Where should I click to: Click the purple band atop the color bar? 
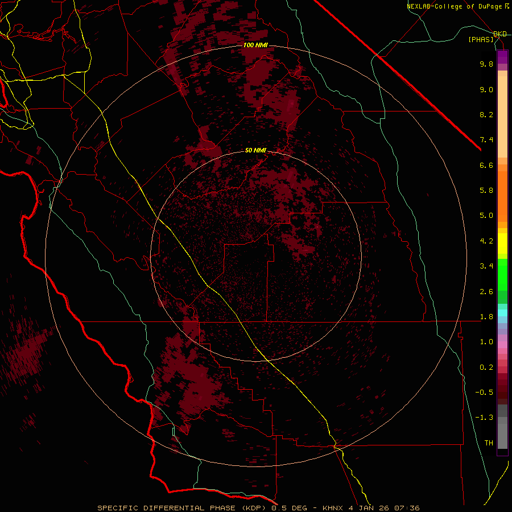coord(502,57)
